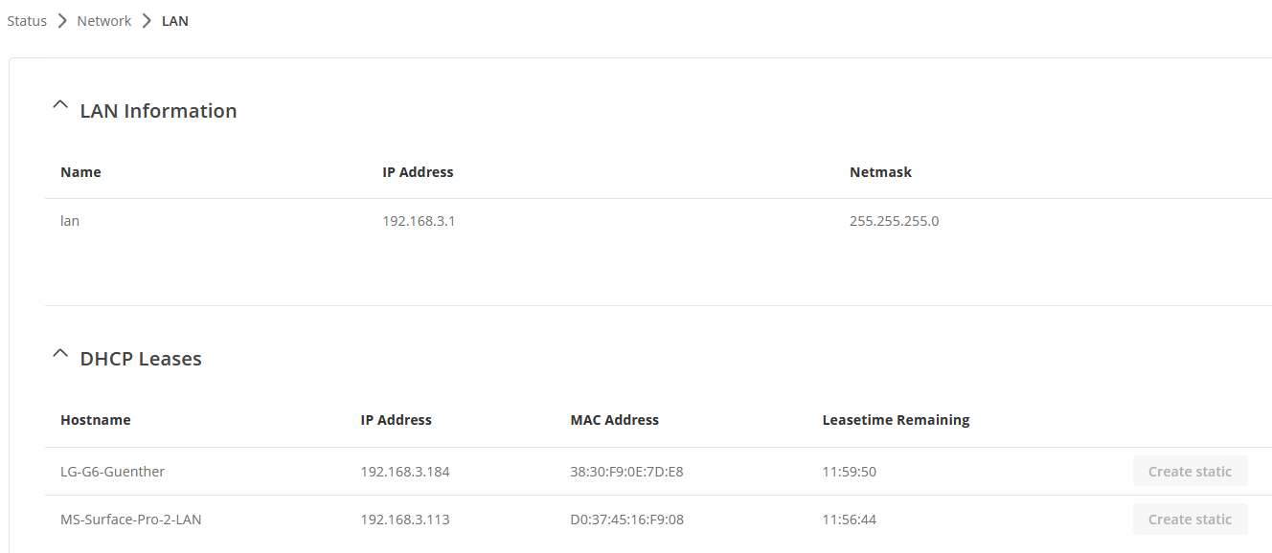Collapse the DHCP Leases section chevron
This screenshot has width=1272, height=553.
[60, 353]
